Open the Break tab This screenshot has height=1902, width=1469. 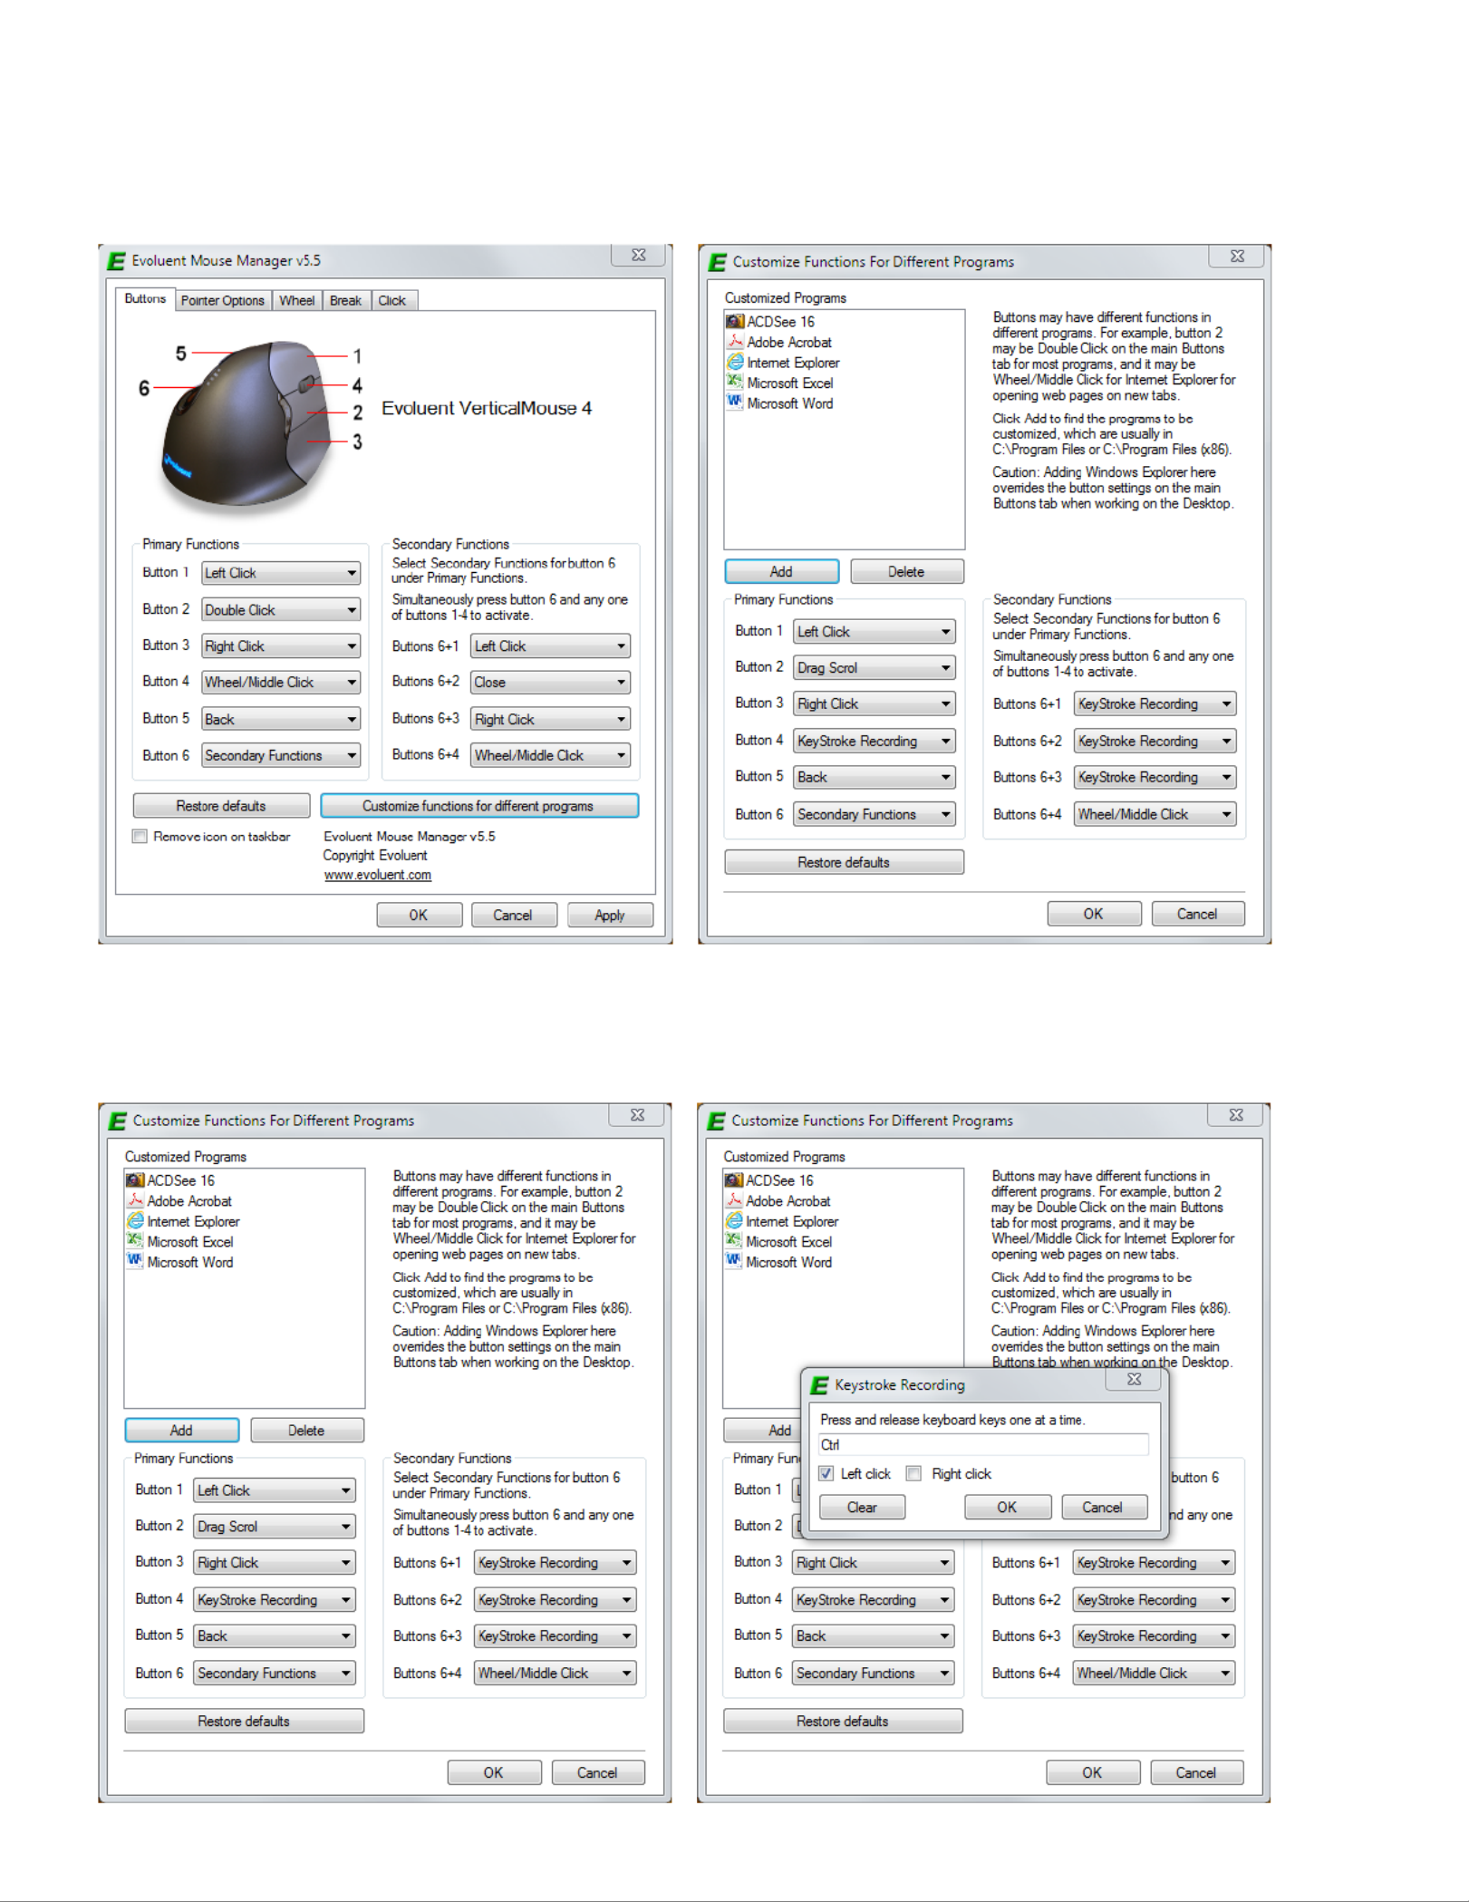345,300
